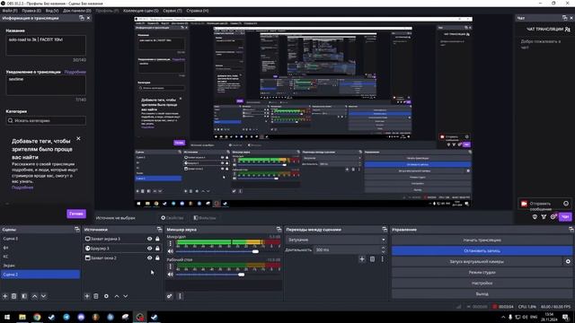
Task: Unlock Захват окна 2 source
Action: click(157, 258)
